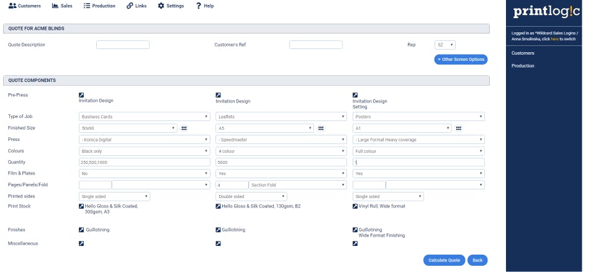The image size is (596, 272).
Task: Click the first Miscellaneous edit icon
Action: pos(81,243)
